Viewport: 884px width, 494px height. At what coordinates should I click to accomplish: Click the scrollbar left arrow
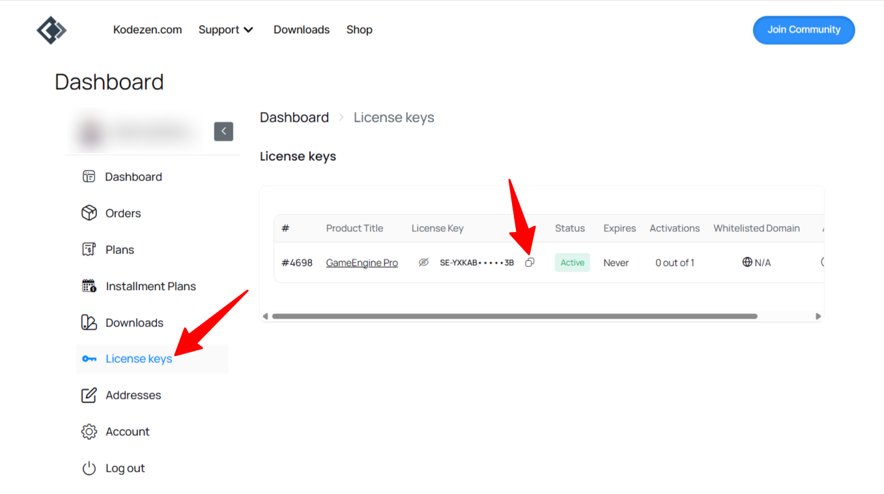pyautogui.click(x=265, y=316)
